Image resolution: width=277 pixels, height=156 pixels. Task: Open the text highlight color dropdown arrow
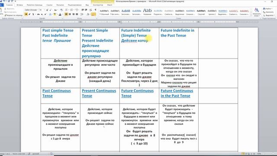point(57,14)
